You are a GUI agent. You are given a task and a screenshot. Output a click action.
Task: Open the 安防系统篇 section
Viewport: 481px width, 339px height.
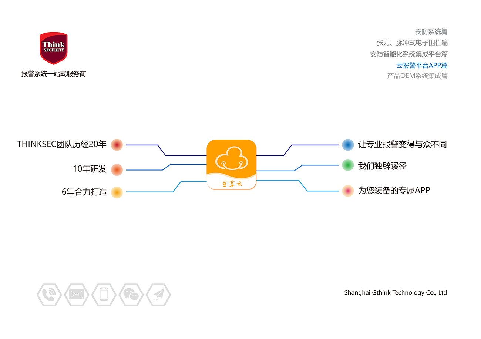tap(431, 32)
